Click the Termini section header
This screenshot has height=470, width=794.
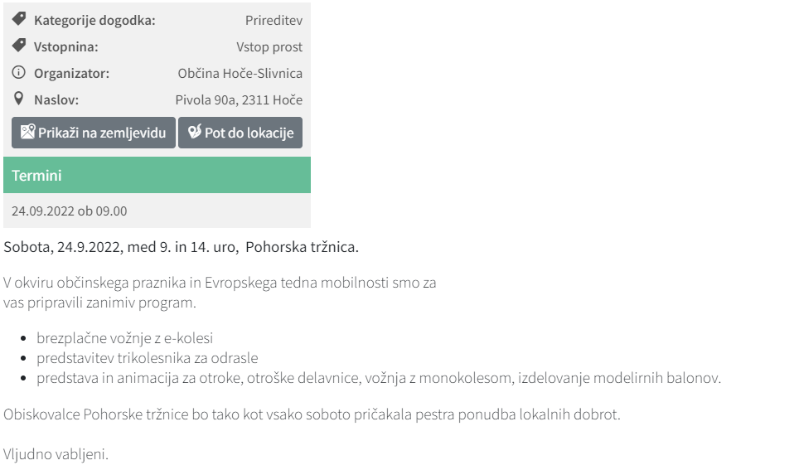(x=157, y=175)
